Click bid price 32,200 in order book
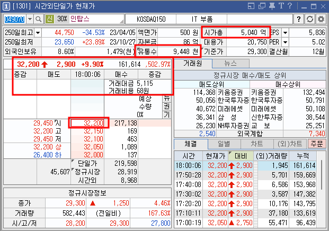Viewport: 329px width, 231px height. point(88,123)
